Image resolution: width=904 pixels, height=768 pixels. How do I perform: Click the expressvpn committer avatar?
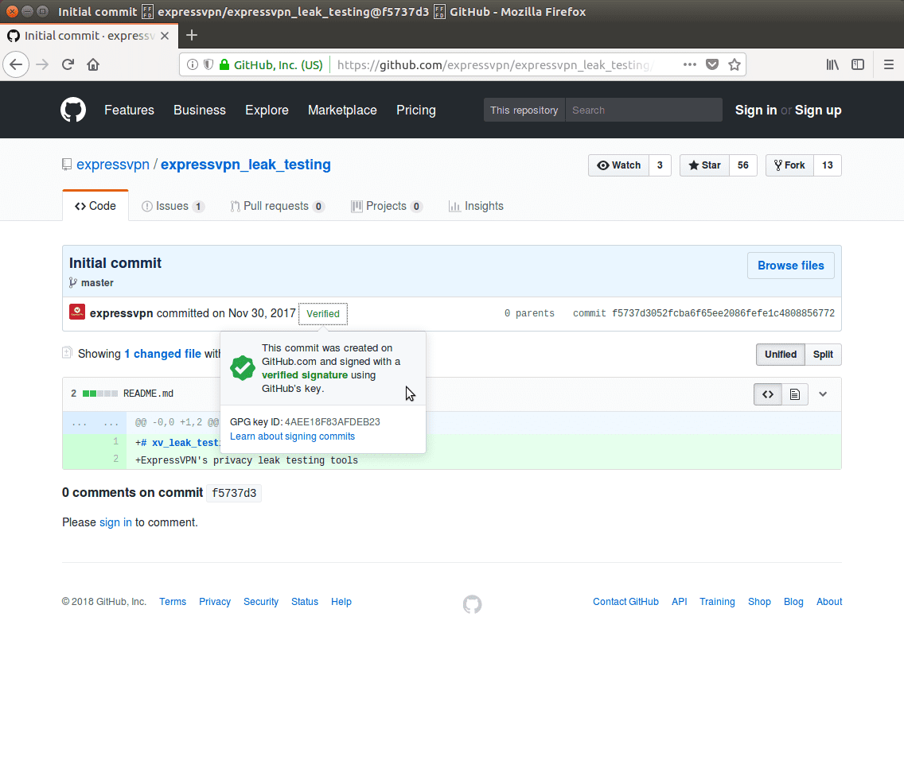coord(76,312)
